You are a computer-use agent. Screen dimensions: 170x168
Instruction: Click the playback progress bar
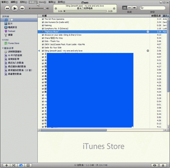click(x=85, y=11)
